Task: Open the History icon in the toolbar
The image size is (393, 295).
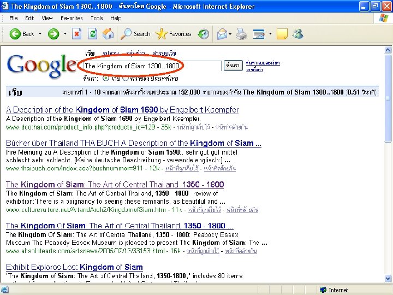Action: click(x=203, y=34)
